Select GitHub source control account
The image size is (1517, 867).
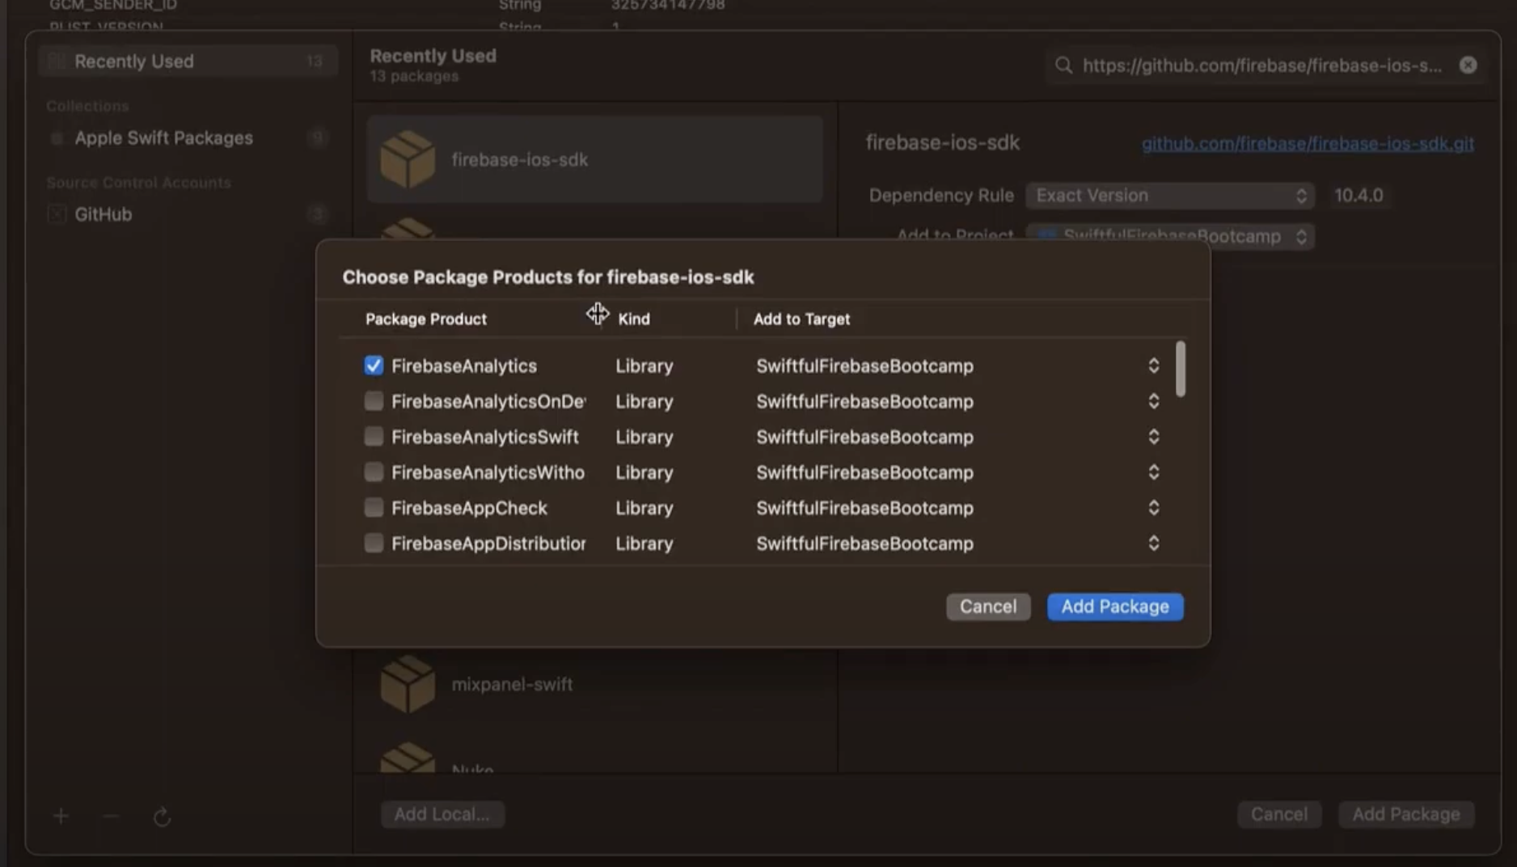(x=188, y=214)
